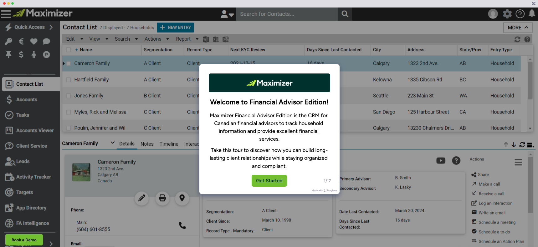Click the edit pencil for Cameron Family
The width and height of the screenshot is (538, 247).
tap(142, 198)
